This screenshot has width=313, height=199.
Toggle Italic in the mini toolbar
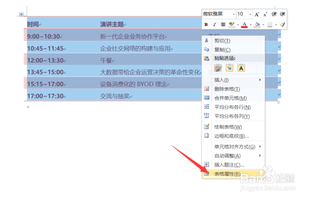[215, 25]
